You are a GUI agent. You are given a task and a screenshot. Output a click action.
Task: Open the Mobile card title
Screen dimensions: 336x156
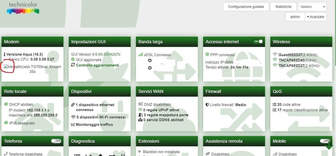pyautogui.click(x=279, y=141)
